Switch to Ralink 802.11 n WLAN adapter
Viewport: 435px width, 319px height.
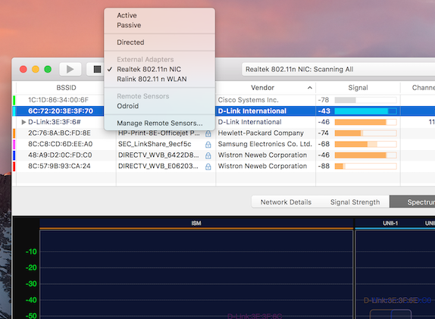[152, 79]
